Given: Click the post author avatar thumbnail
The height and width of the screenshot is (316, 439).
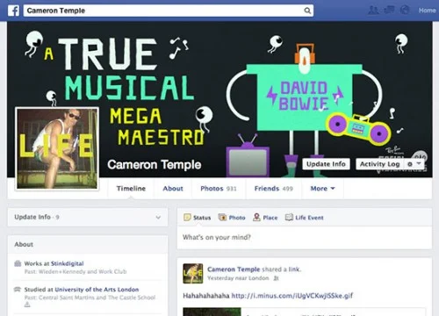Looking at the screenshot, I should [193, 274].
